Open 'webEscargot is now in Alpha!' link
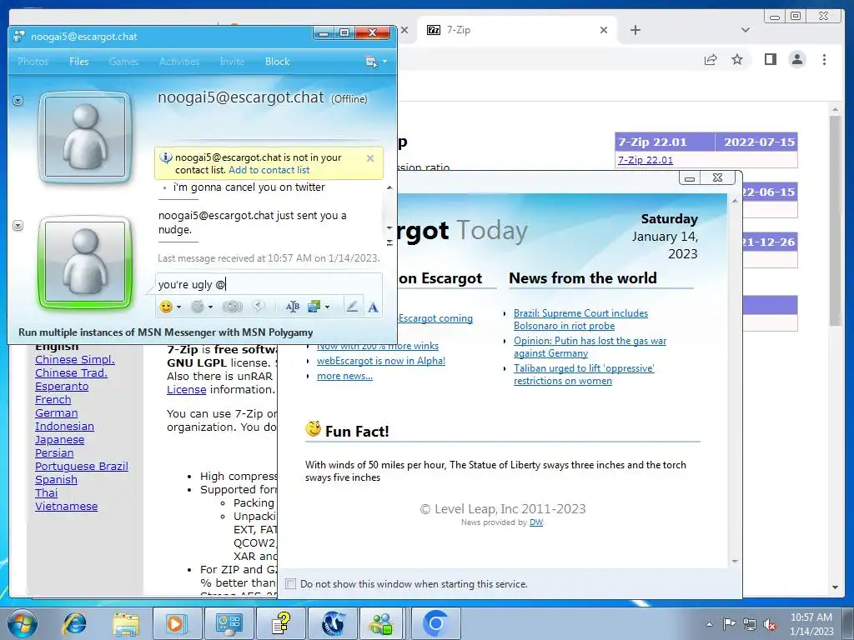The height and width of the screenshot is (640, 854). pos(381,361)
